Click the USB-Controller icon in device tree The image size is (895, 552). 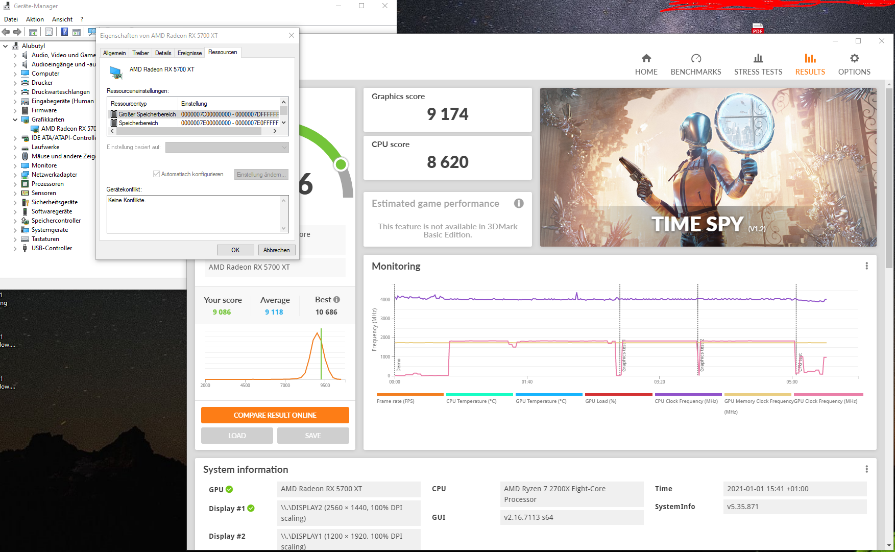pos(25,248)
